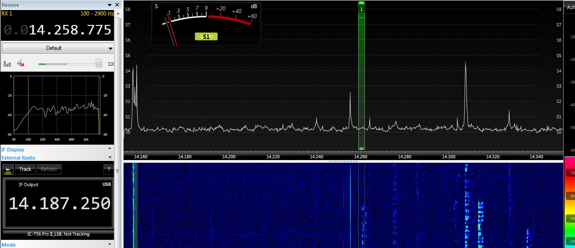Toggle Track for the external radio
Viewport: 575px width, 248px height.
25,170
